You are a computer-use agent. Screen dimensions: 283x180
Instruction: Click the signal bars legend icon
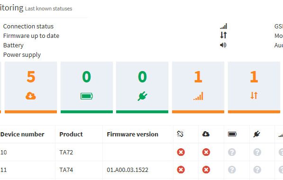pyautogui.click(x=223, y=27)
